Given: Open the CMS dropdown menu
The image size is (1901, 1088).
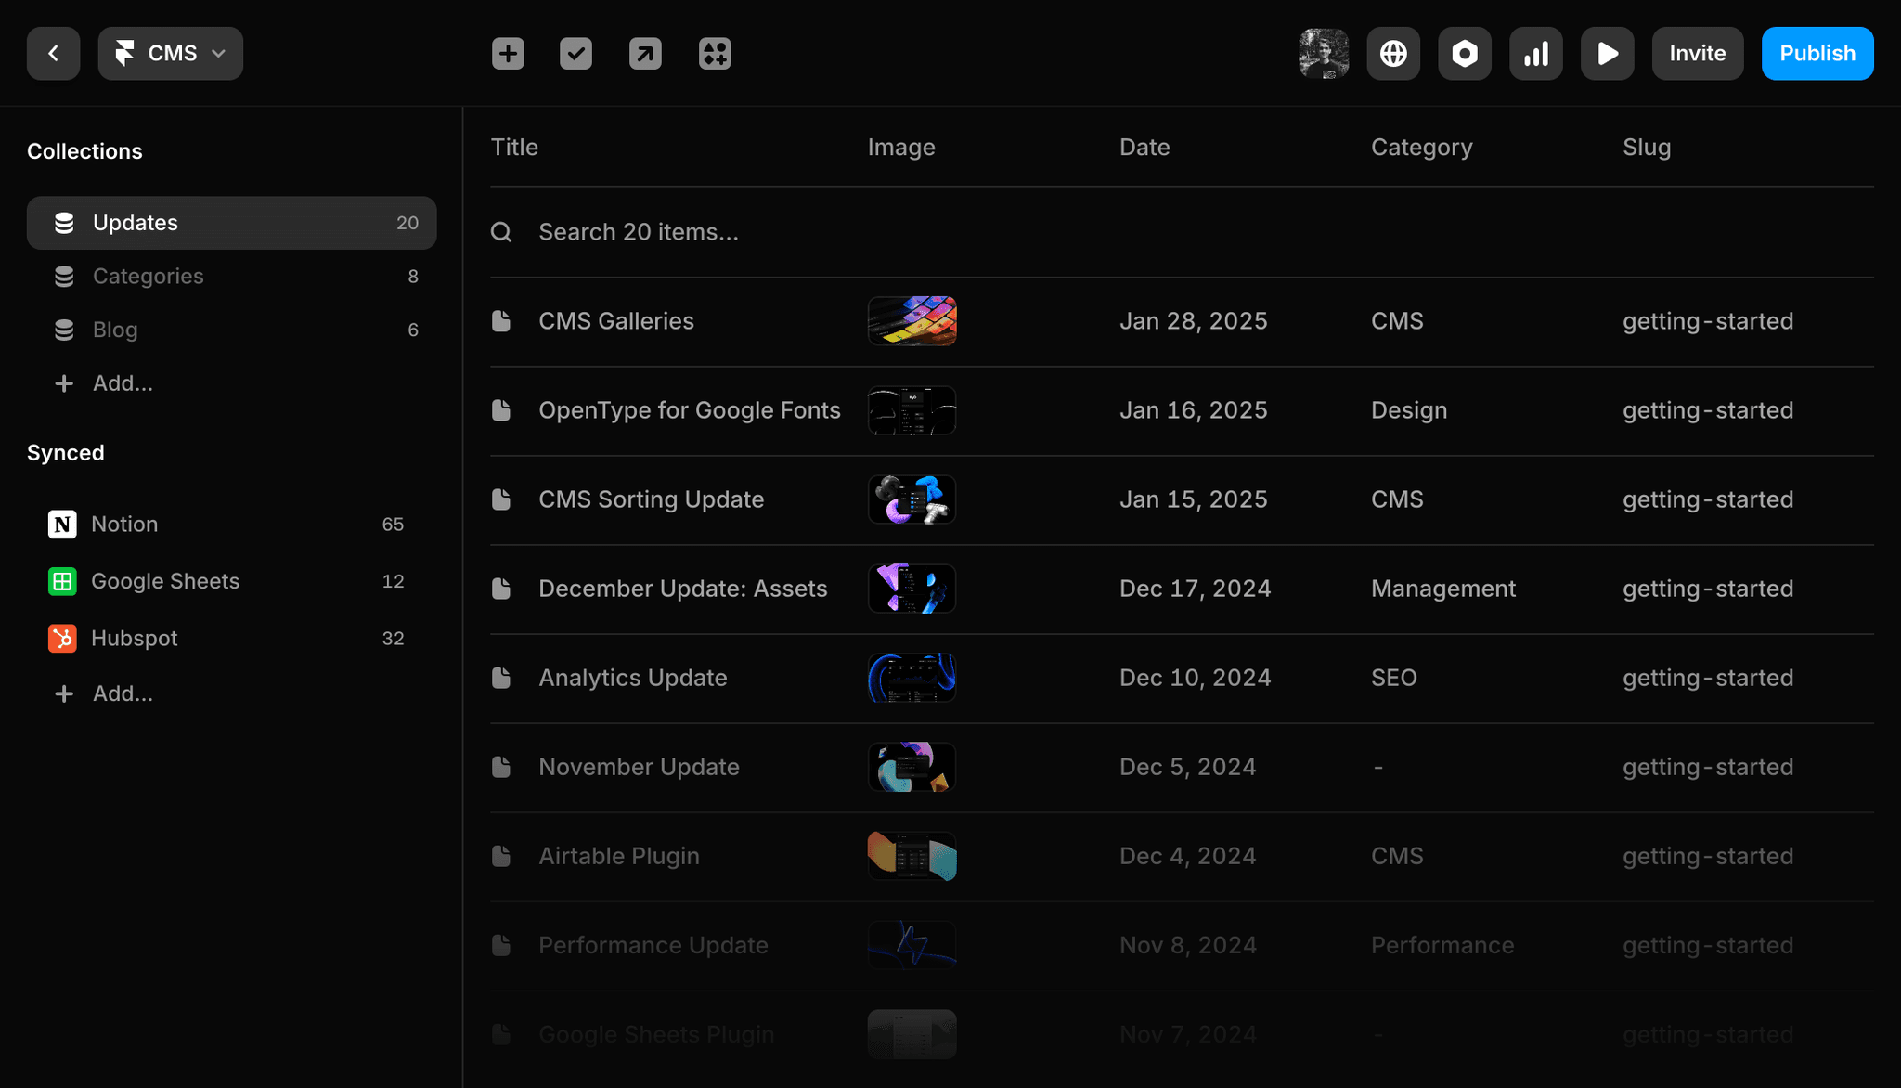Looking at the screenshot, I should coord(171,54).
